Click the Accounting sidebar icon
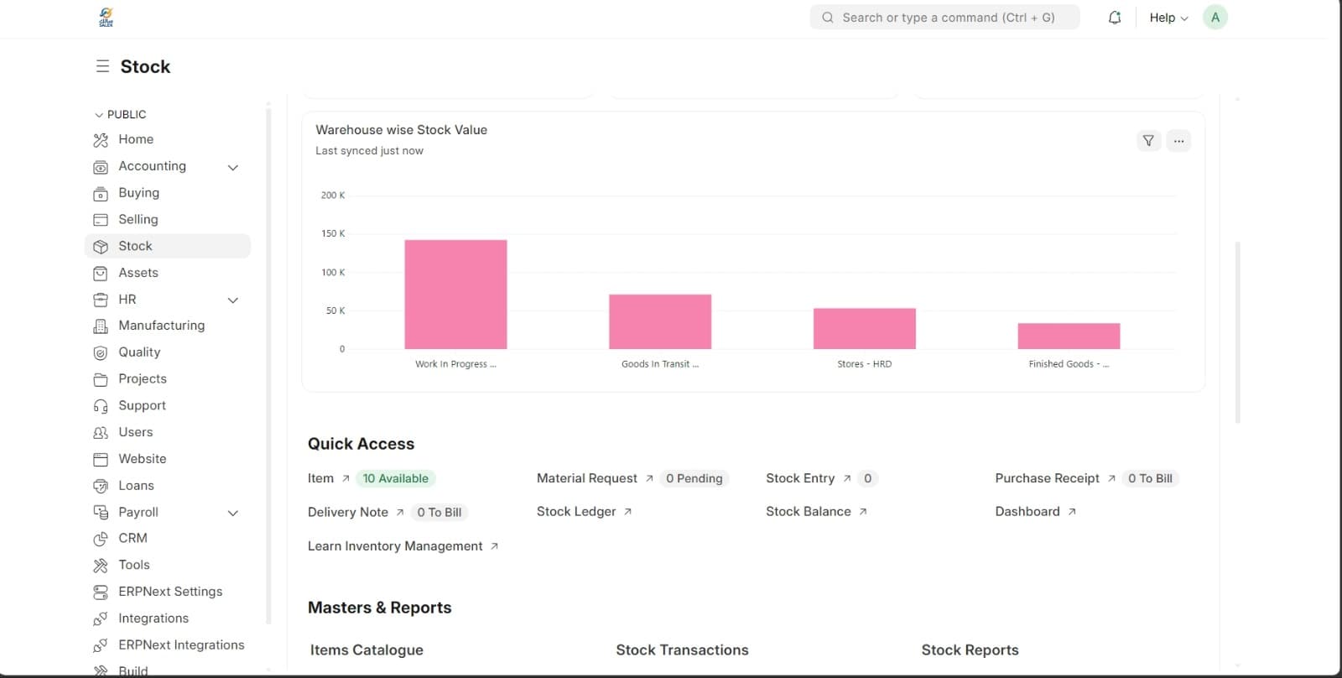The image size is (1342, 678). (101, 167)
